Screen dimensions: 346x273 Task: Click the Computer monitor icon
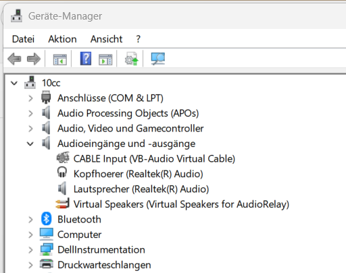coord(47,234)
